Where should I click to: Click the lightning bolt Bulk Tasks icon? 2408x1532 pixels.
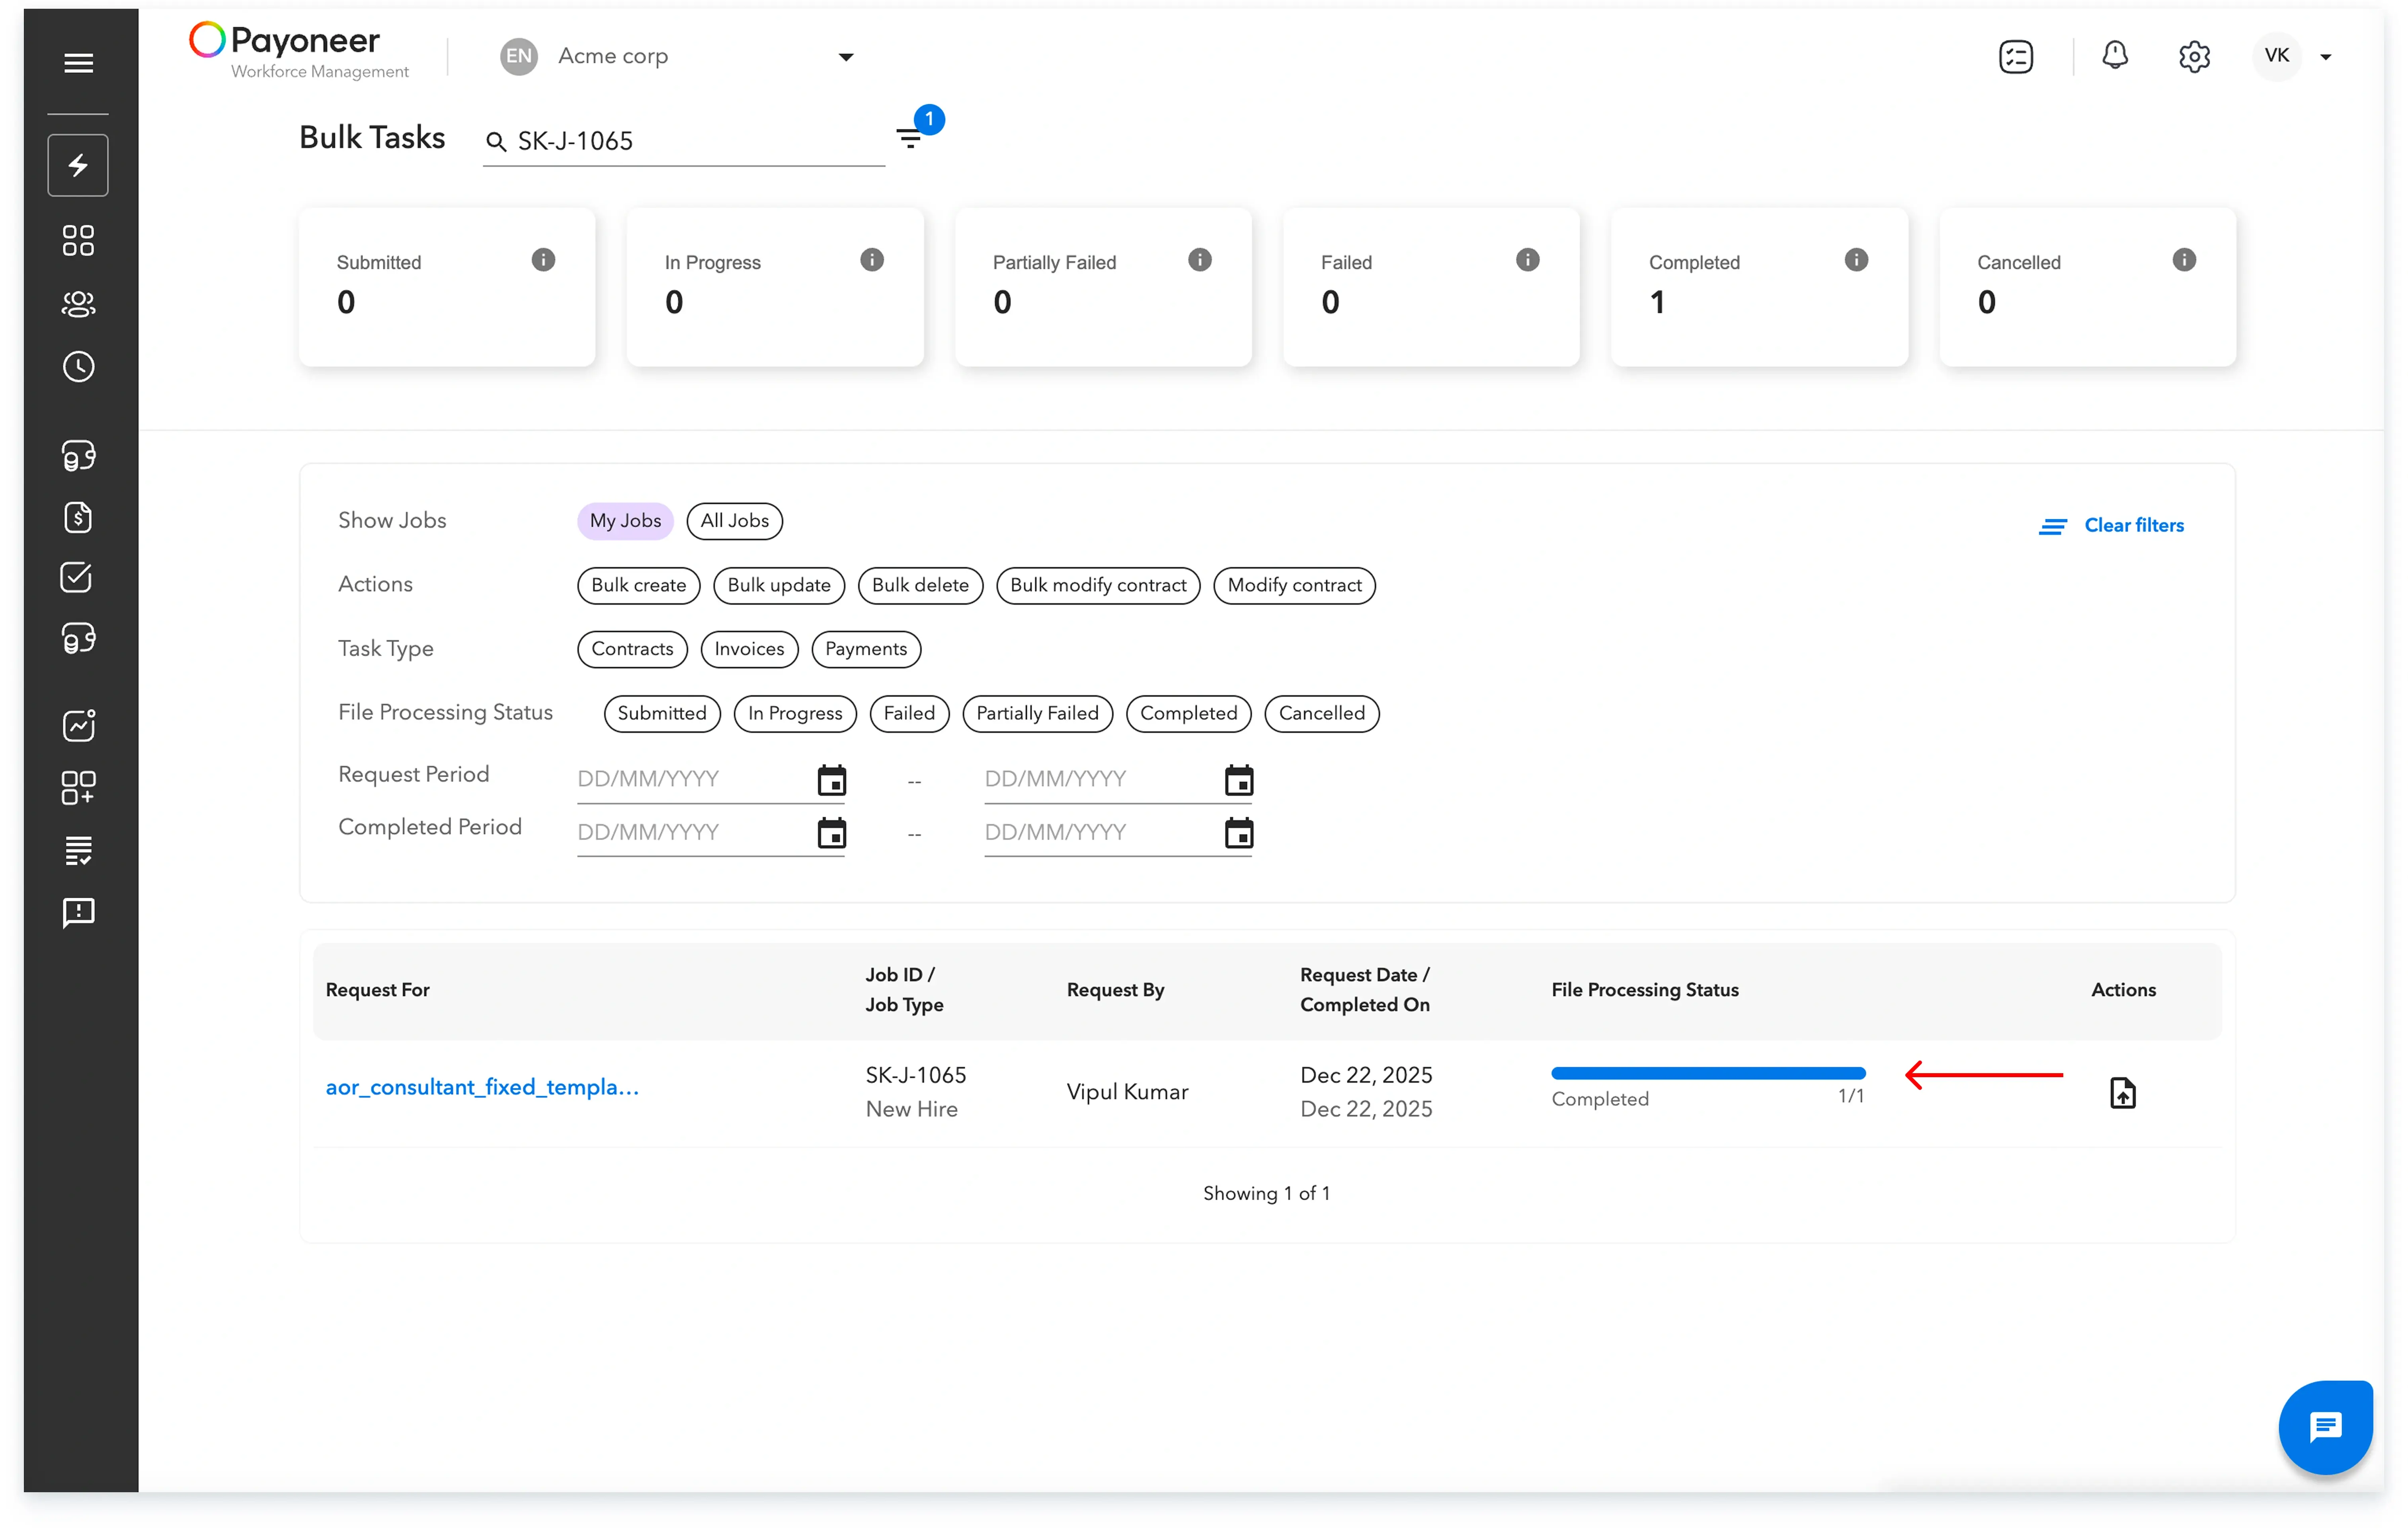pos(78,165)
